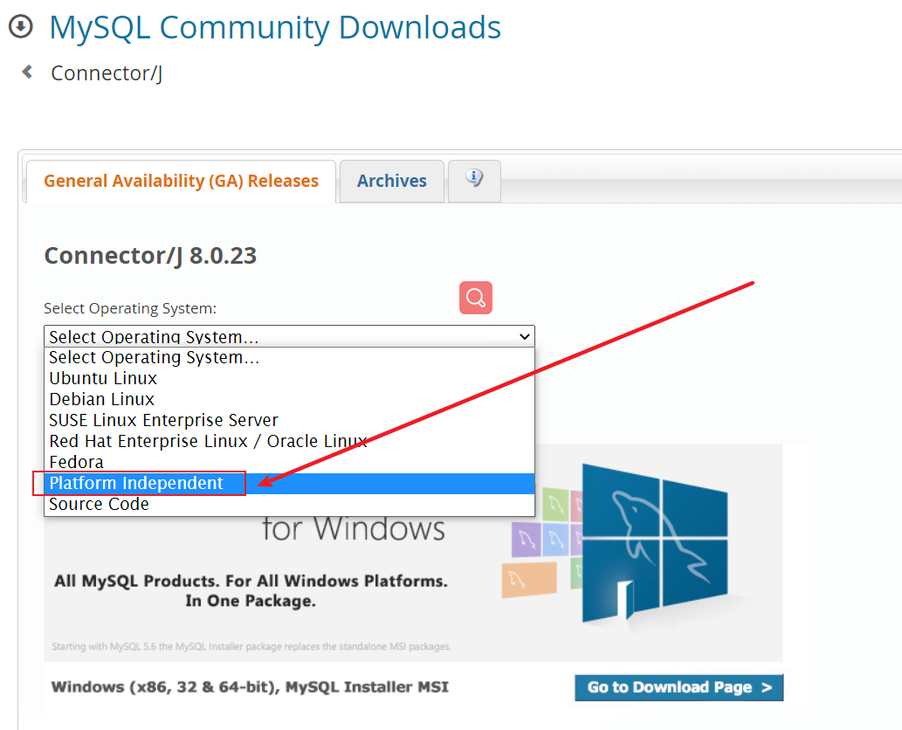902x730 pixels.
Task: Select SUSE Linux Enterprise Server option
Action: pyautogui.click(x=163, y=420)
